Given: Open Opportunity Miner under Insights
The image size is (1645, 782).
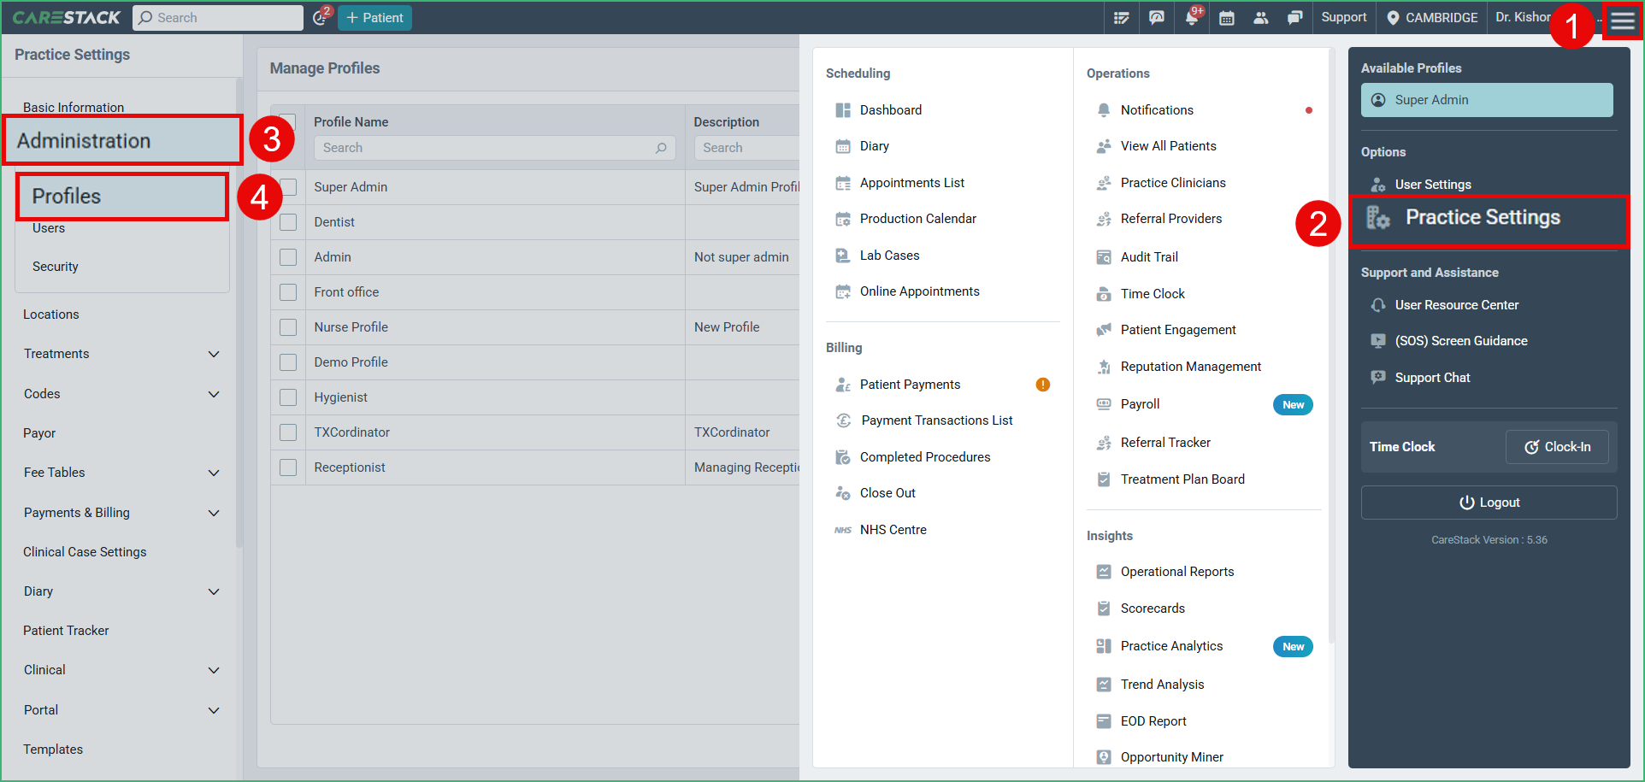Looking at the screenshot, I should coord(1171,757).
